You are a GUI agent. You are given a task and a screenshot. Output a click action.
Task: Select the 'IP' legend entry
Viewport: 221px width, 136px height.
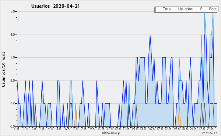pyautogui.click(x=198, y=9)
